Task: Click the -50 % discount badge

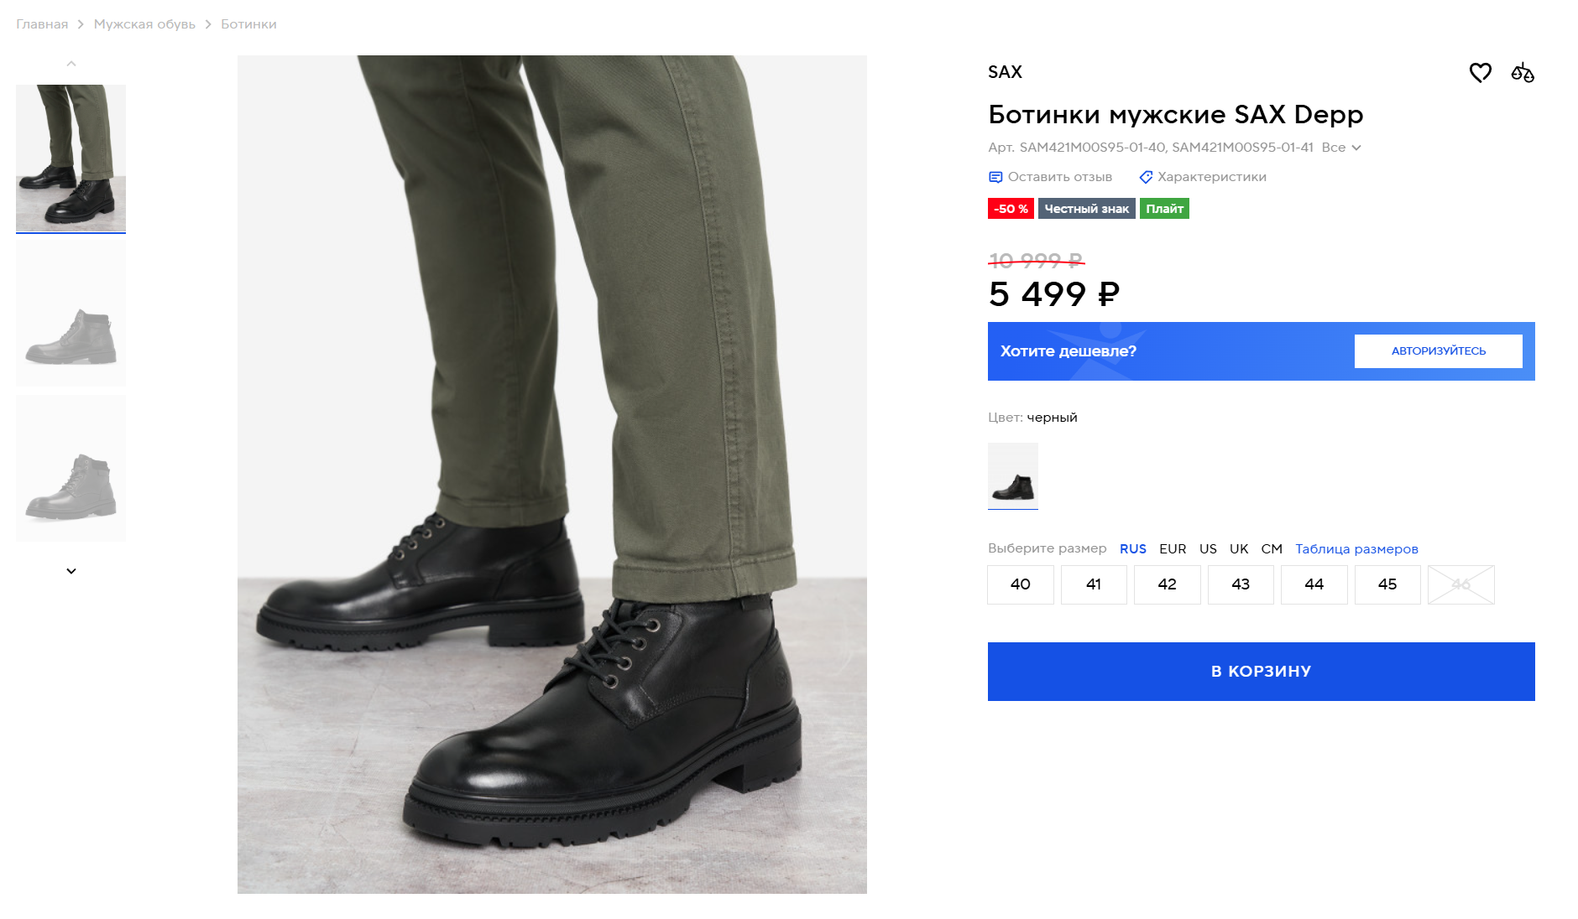Action: pos(1011,209)
